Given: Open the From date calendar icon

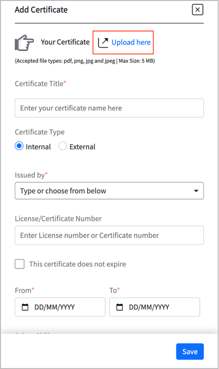Looking at the screenshot, I should [25, 307].
